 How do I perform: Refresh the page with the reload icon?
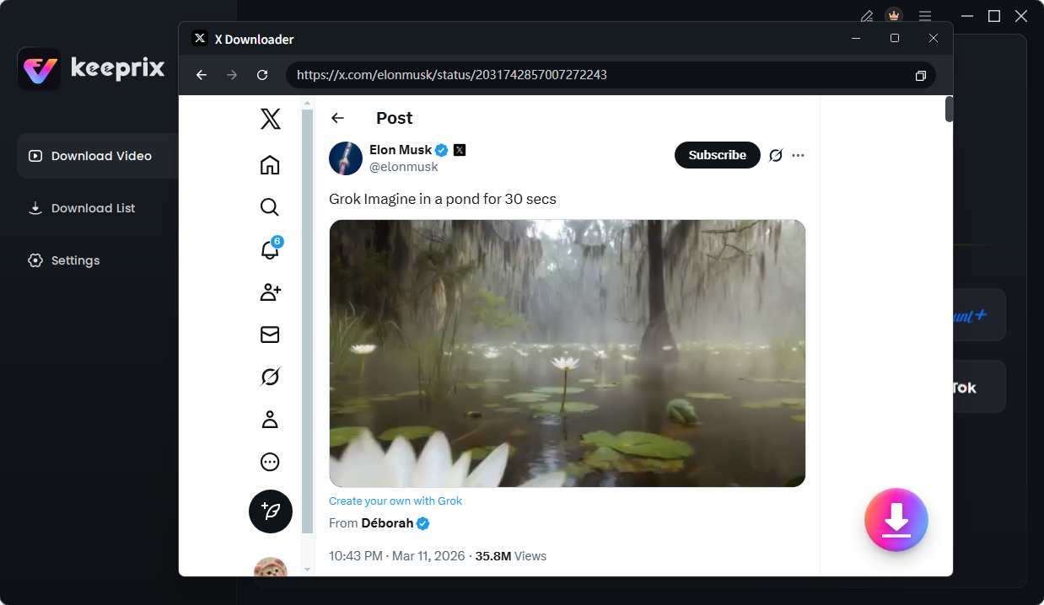(262, 75)
